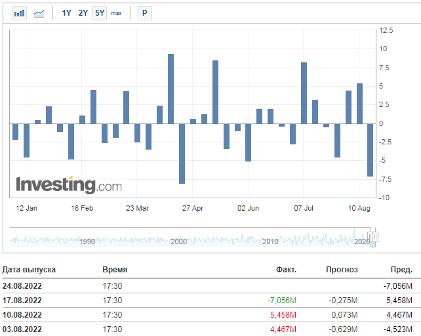Click the tallest positive bar near April
421x336 pixels.
(170, 89)
